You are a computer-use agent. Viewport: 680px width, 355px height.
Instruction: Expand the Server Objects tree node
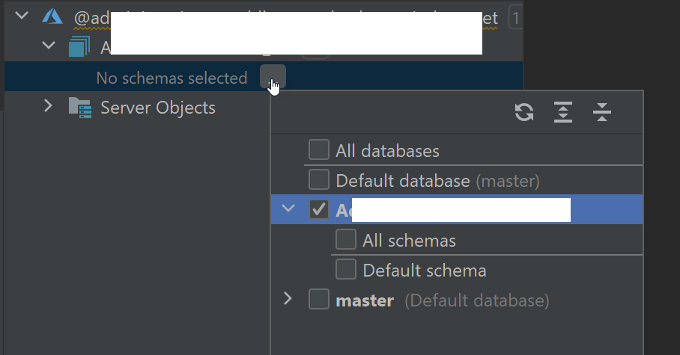(49, 107)
